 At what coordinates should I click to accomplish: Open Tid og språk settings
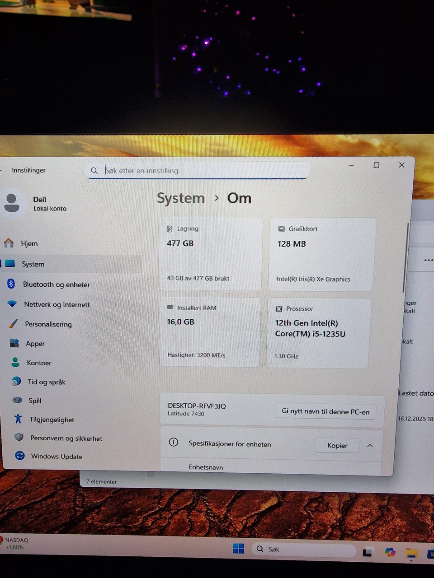[47, 382]
